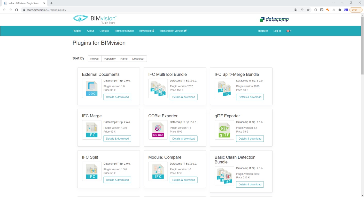Image resolution: width=364 pixels, height=197 pixels.
Task: Click Details & download for IFC Split
Action: coord(117,180)
